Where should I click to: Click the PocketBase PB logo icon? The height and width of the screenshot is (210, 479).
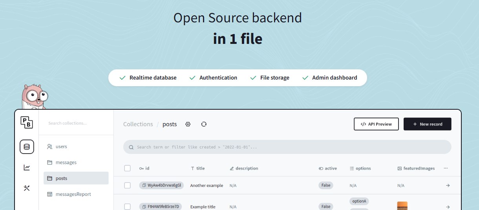(x=27, y=123)
